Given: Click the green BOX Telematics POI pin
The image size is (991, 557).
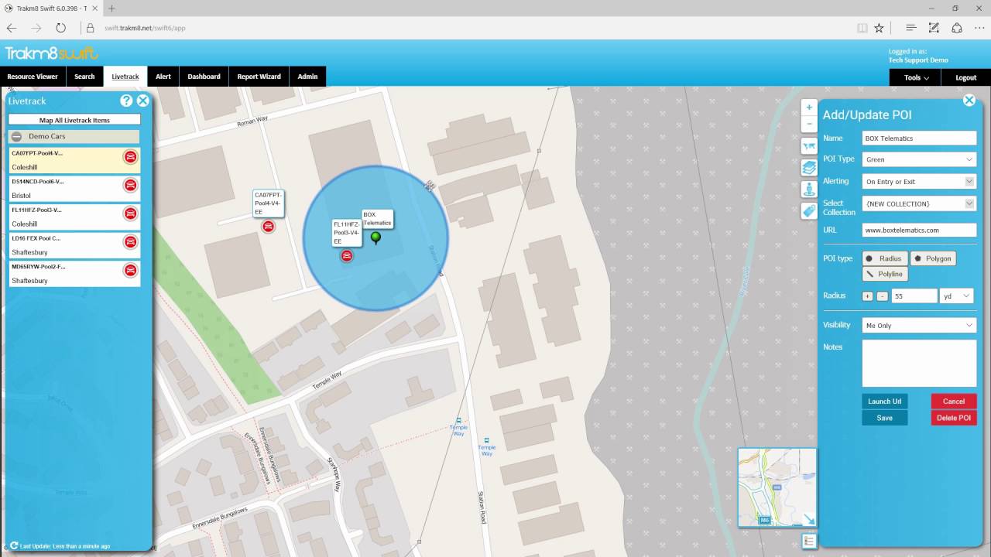Looking at the screenshot, I should [x=376, y=238].
